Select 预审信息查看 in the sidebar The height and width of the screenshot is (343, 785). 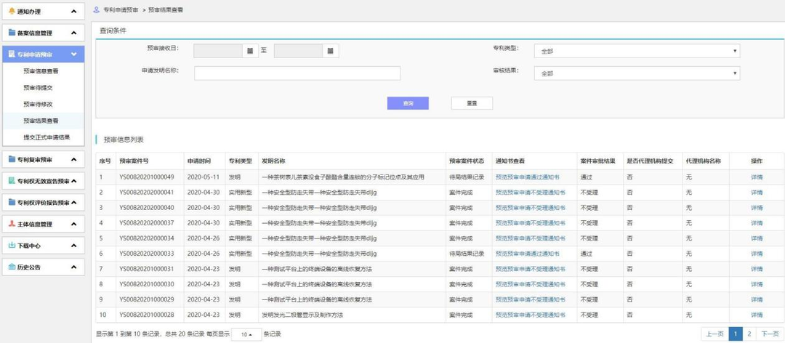click(41, 71)
